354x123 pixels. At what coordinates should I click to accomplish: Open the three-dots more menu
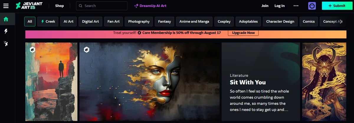point(296,6)
